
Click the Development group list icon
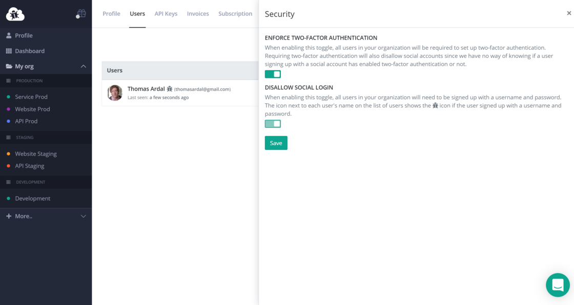(x=8, y=182)
